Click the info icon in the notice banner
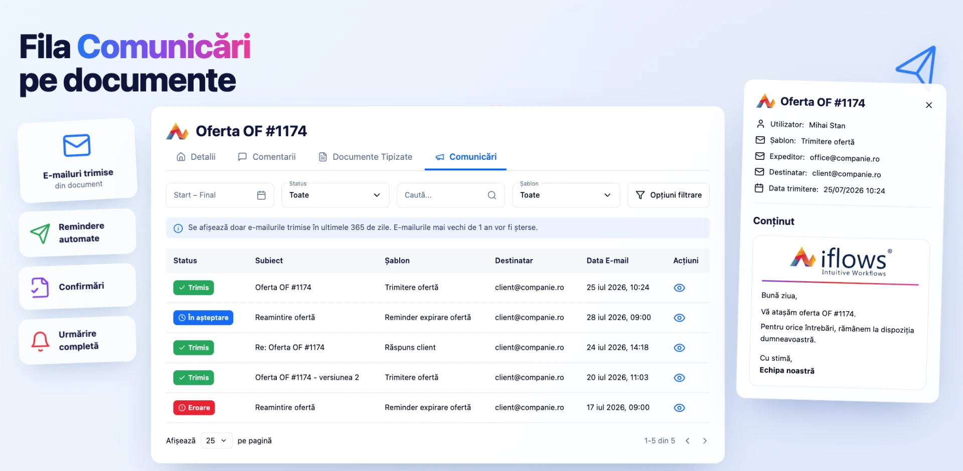 pyautogui.click(x=178, y=228)
